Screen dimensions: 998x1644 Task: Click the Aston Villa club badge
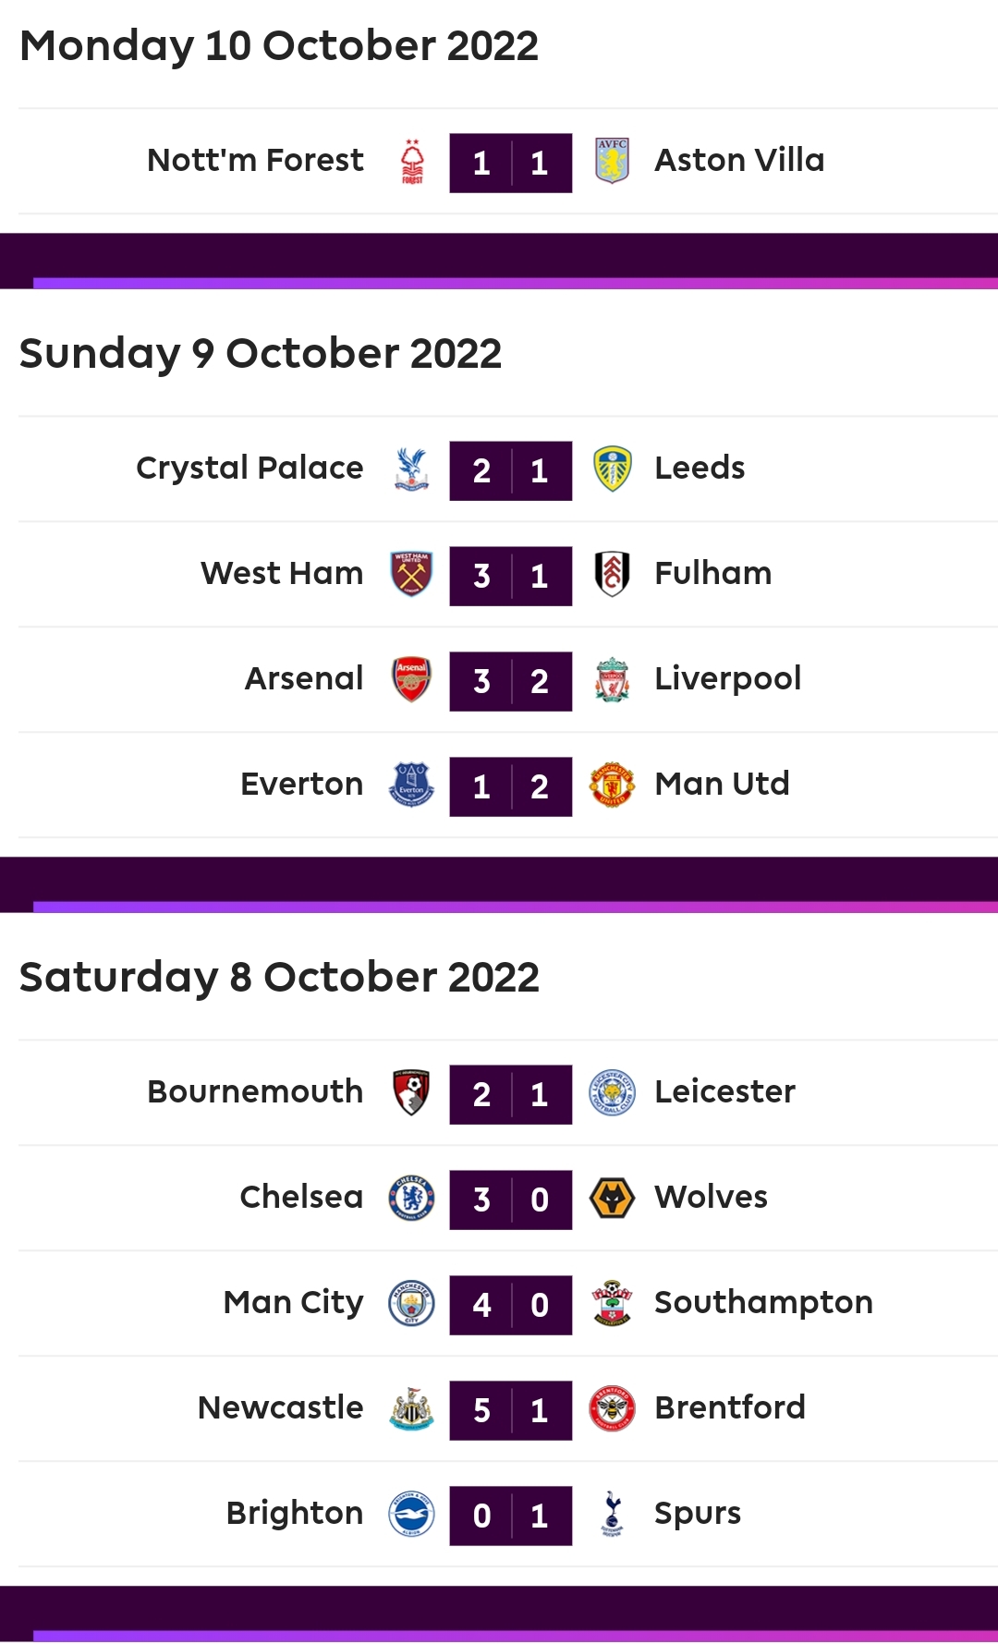coord(612,161)
